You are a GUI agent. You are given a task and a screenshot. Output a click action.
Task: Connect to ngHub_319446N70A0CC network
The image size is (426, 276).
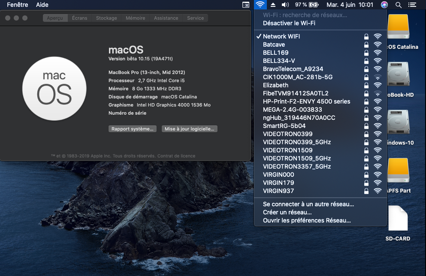pos(320,118)
